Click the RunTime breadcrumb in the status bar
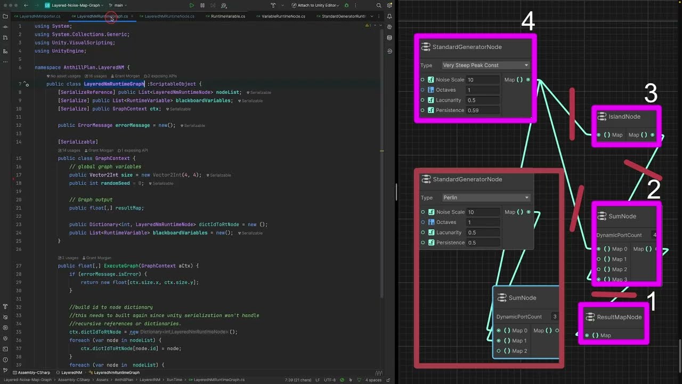 (174, 380)
